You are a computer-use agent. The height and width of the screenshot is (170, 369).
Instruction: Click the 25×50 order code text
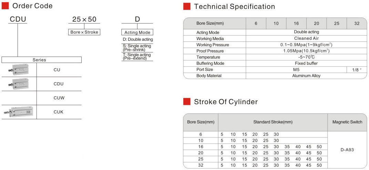(84, 19)
